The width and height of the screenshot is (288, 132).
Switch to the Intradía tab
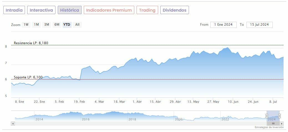point(14,10)
